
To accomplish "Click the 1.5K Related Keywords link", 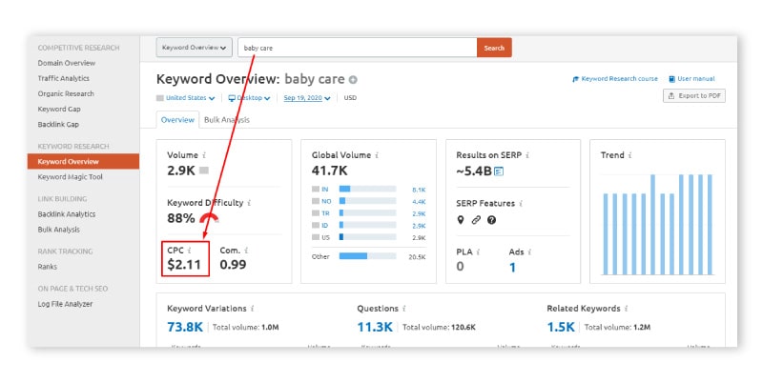I will [x=561, y=327].
